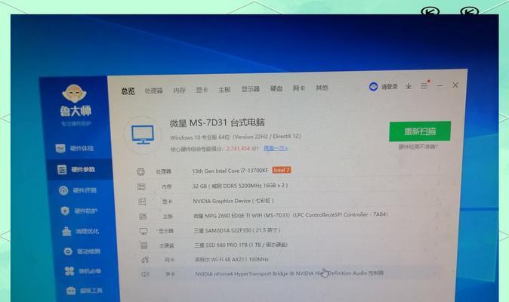This screenshot has width=509, height=302.
Task: Switch to the 总览 tab
Action: (x=128, y=91)
